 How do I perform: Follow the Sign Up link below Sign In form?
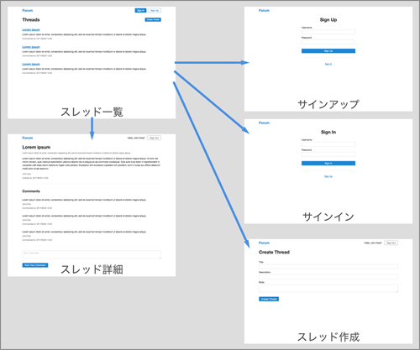tap(328, 176)
